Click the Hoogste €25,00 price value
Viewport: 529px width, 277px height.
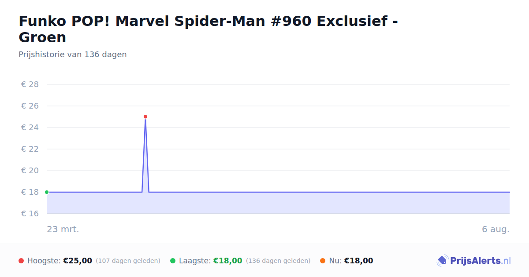tap(78, 261)
